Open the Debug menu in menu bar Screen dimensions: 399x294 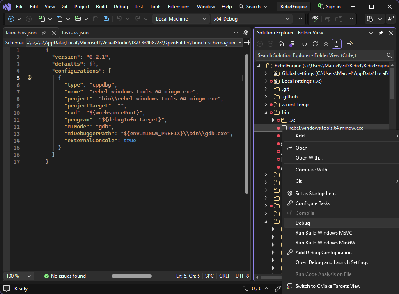(x=121, y=6)
